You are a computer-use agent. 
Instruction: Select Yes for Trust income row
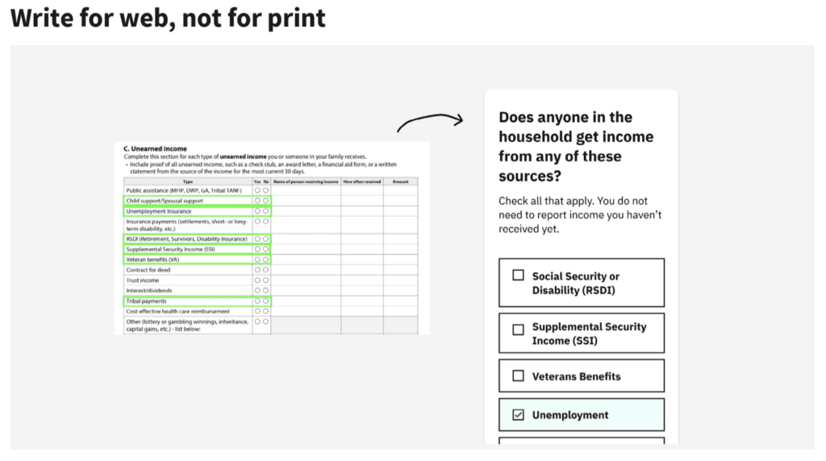(x=257, y=280)
